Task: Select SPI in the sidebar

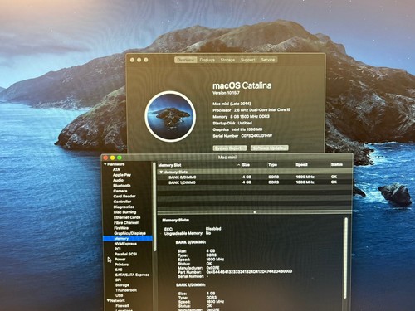Action: click(118, 279)
